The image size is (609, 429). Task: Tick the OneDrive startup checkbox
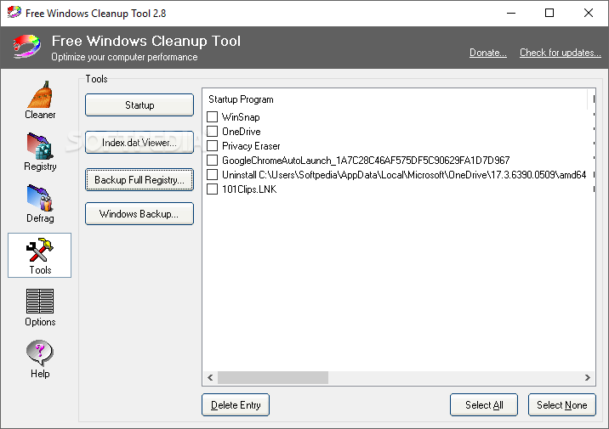click(212, 131)
